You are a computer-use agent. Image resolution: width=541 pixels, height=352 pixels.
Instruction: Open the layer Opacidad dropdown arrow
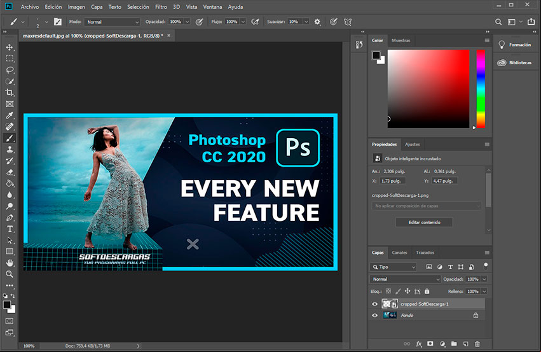point(484,279)
